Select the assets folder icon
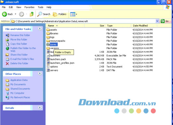 [x=48, y=30]
